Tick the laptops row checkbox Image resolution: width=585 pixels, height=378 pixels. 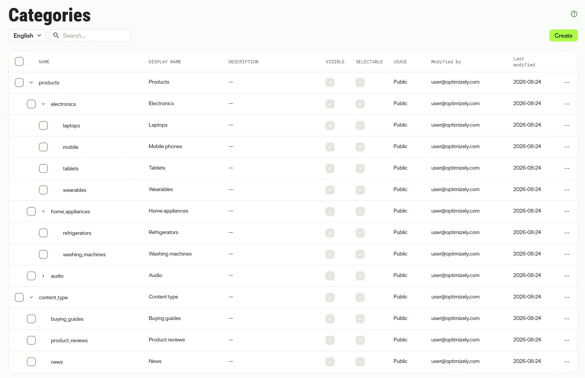coord(43,125)
